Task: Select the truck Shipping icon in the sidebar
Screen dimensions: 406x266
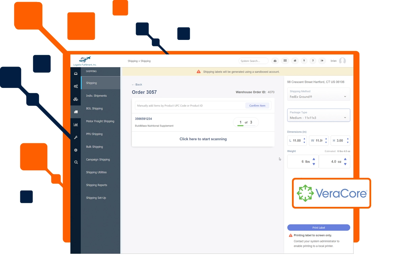Action: [76, 112]
